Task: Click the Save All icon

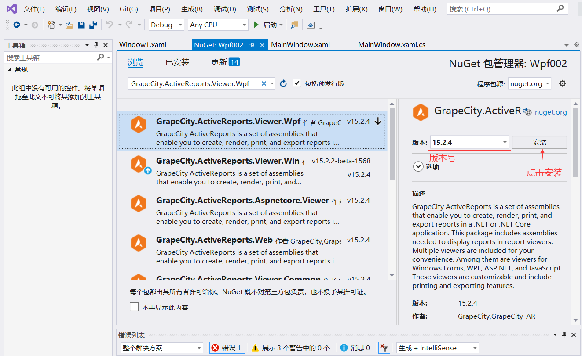Action: [x=93, y=25]
